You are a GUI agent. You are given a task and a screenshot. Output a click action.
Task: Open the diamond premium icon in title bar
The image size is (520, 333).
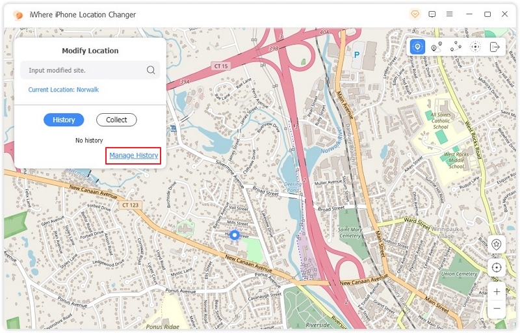(415, 14)
